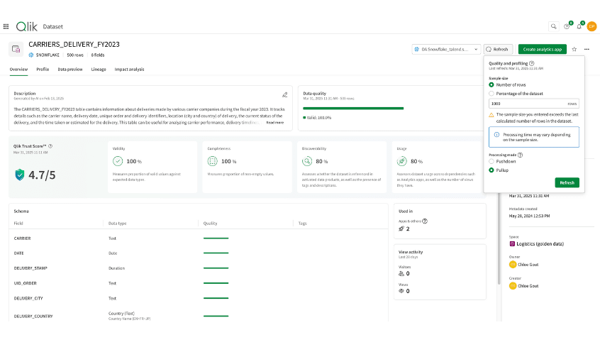The width and height of the screenshot is (600, 352).
Task: Open the DA Snowflake connection dropdown
Action: tap(446, 49)
